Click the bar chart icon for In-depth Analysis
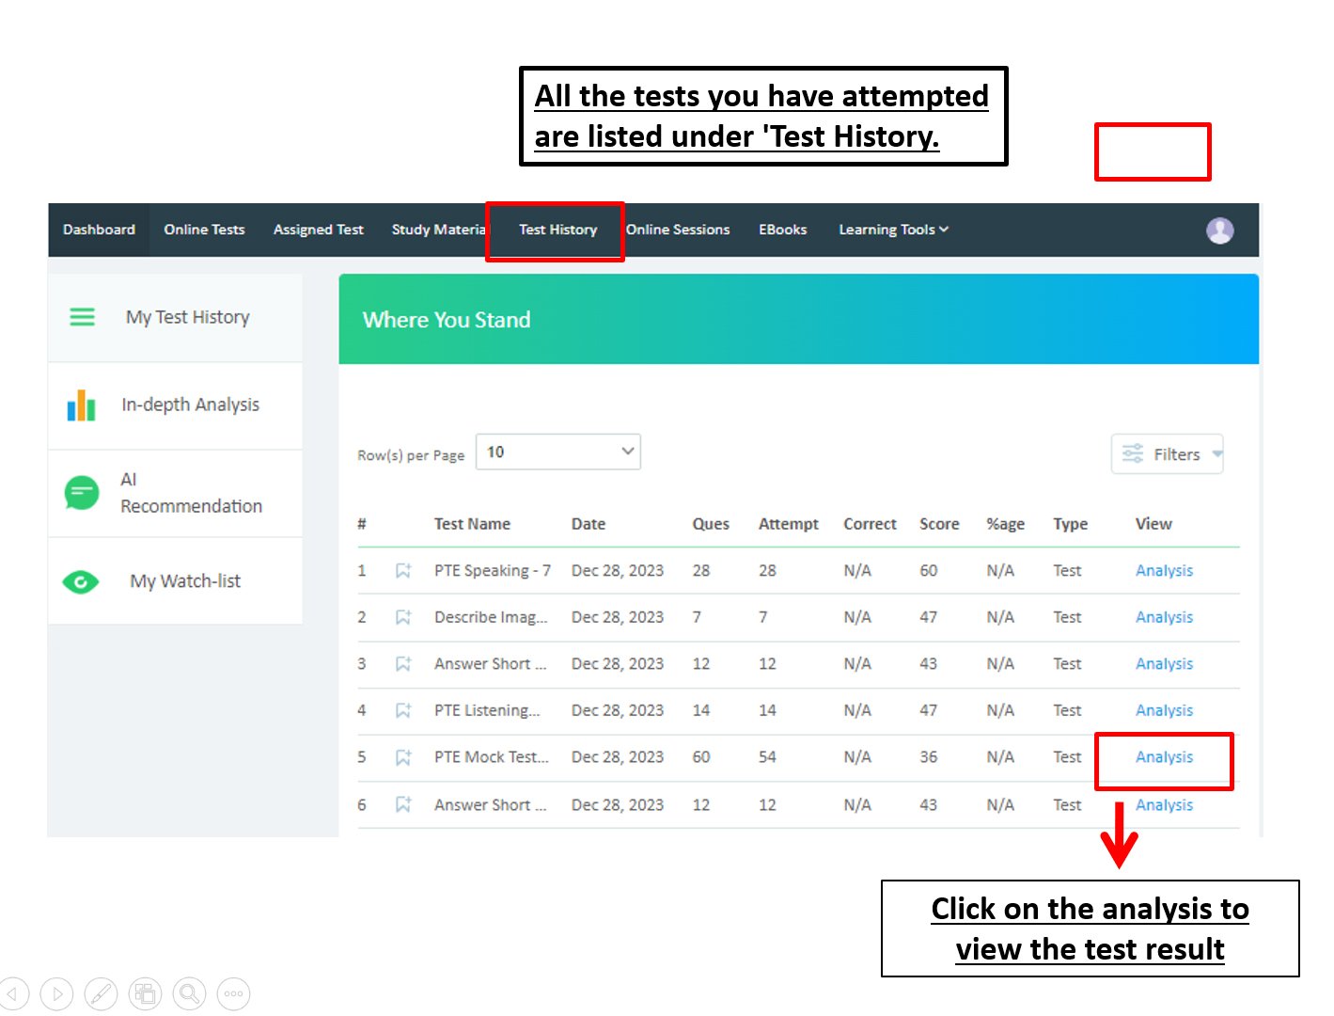The image size is (1334, 1016). [x=82, y=405]
